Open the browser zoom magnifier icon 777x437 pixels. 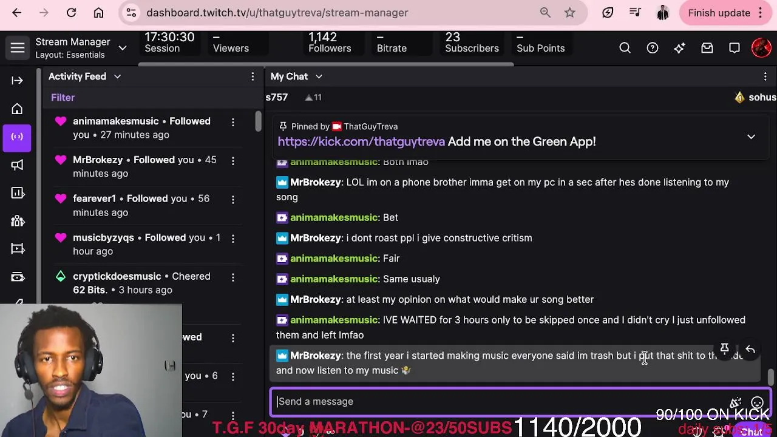545,13
